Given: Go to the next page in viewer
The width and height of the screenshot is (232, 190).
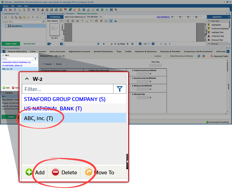Looking at the screenshot, I should click(128, 44).
